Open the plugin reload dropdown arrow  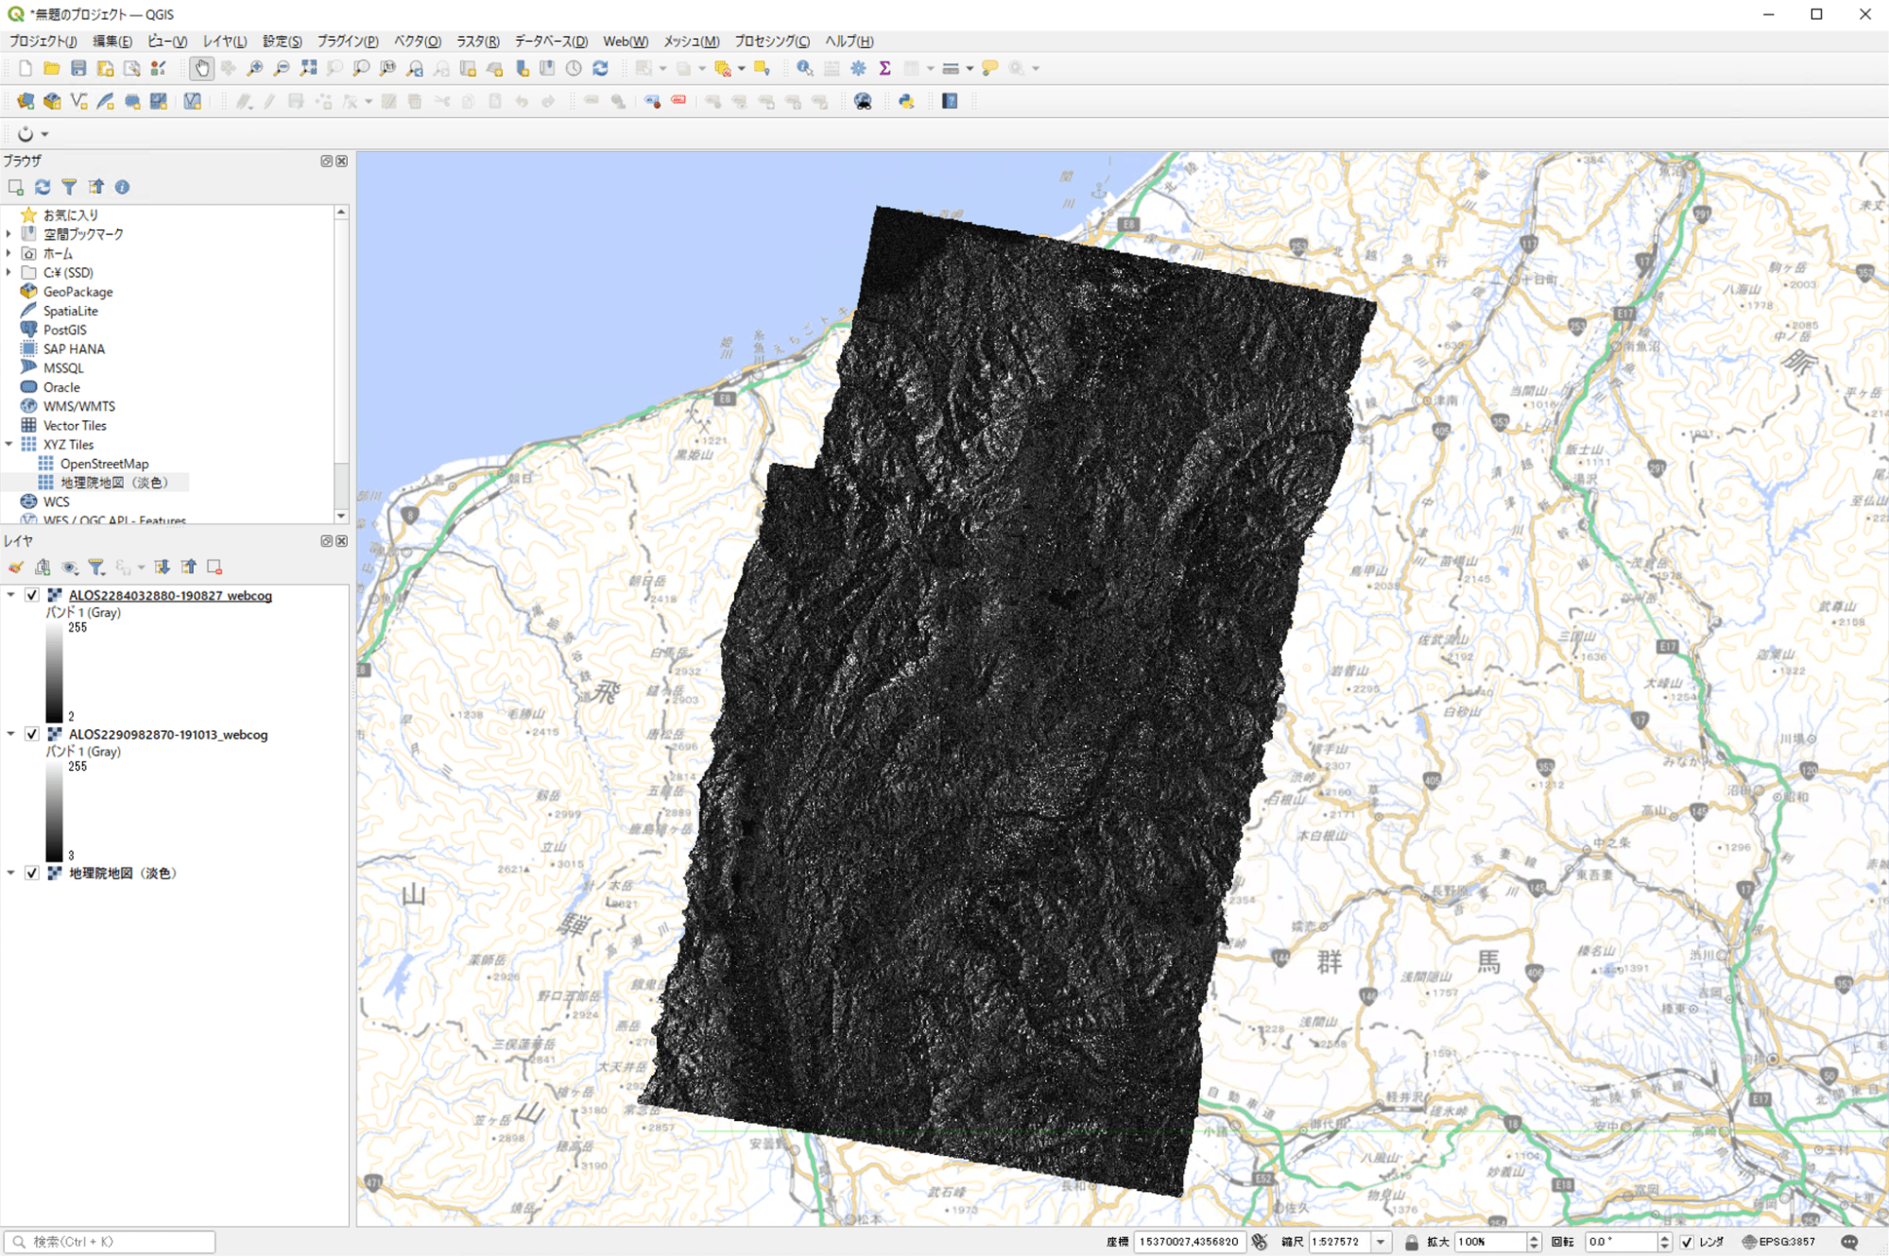(x=44, y=134)
